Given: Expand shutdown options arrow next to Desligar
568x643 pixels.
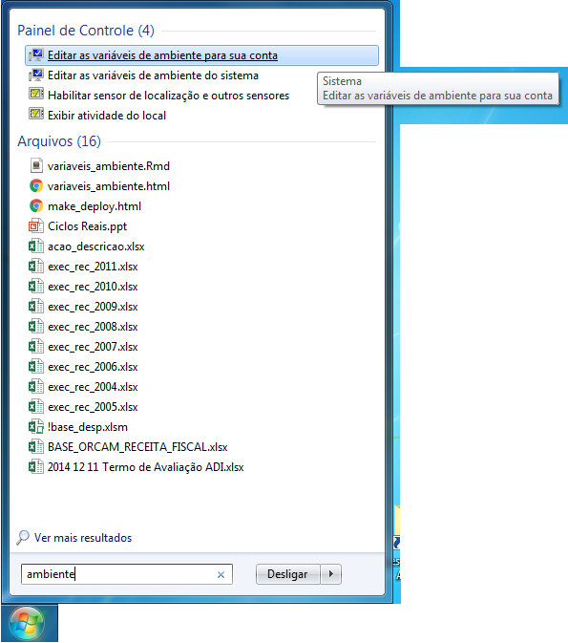Looking at the screenshot, I should pos(330,574).
